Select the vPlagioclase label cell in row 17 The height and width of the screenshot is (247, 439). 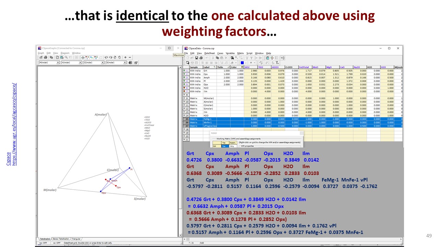tap(209, 126)
